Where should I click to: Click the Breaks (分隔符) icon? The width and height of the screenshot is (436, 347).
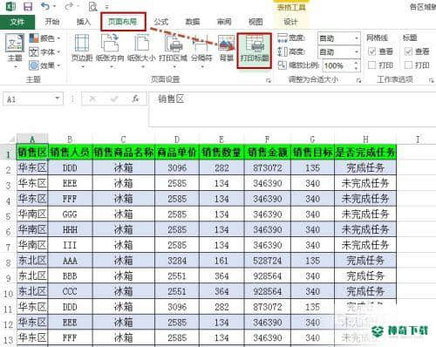201,50
